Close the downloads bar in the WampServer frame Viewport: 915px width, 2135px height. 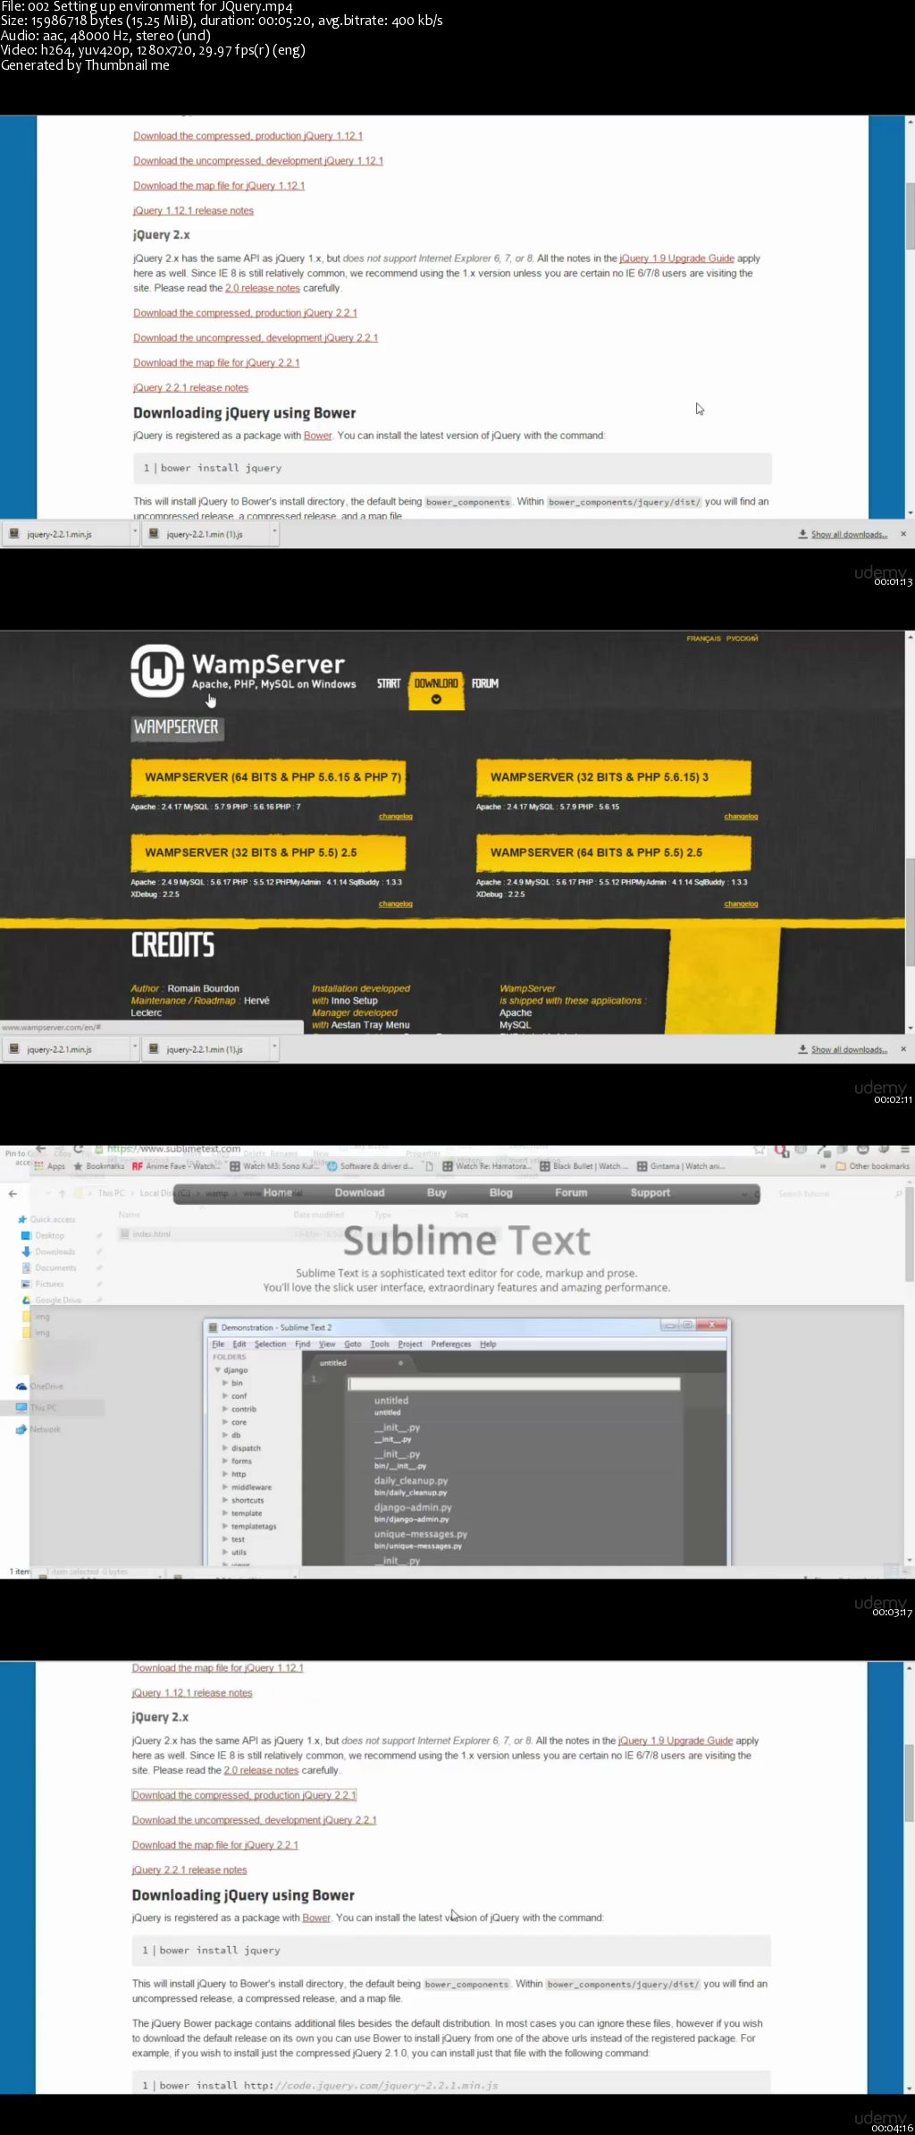[903, 1049]
